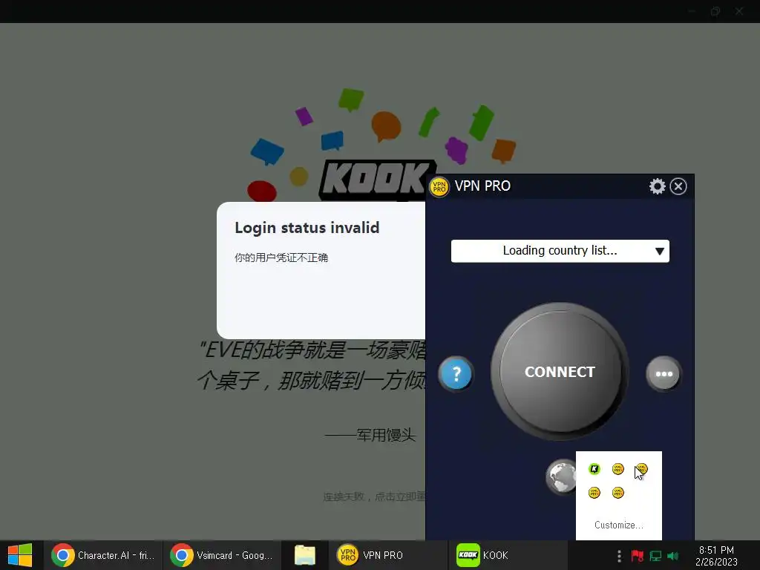This screenshot has width=760, height=570.
Task: Open Action Center red flag icon
Action: coord(638,555)
